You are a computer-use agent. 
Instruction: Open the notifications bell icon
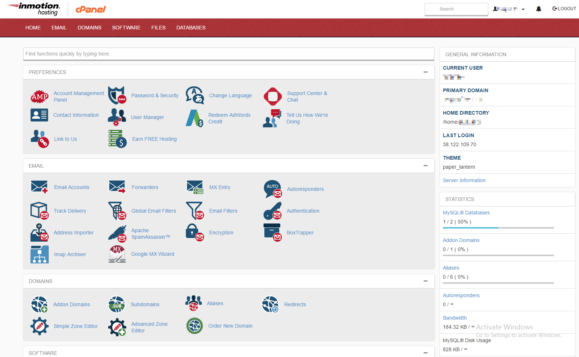539,9
